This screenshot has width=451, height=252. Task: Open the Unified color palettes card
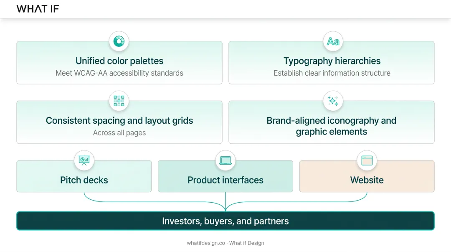pyautogui.click(x=119, y=63)
